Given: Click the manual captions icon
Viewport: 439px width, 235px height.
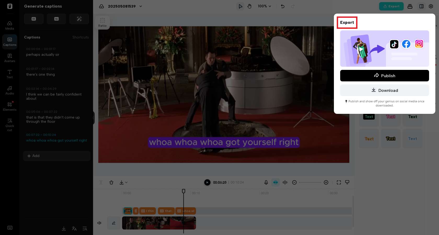Looking at the screenshot, I should point(56,19).
